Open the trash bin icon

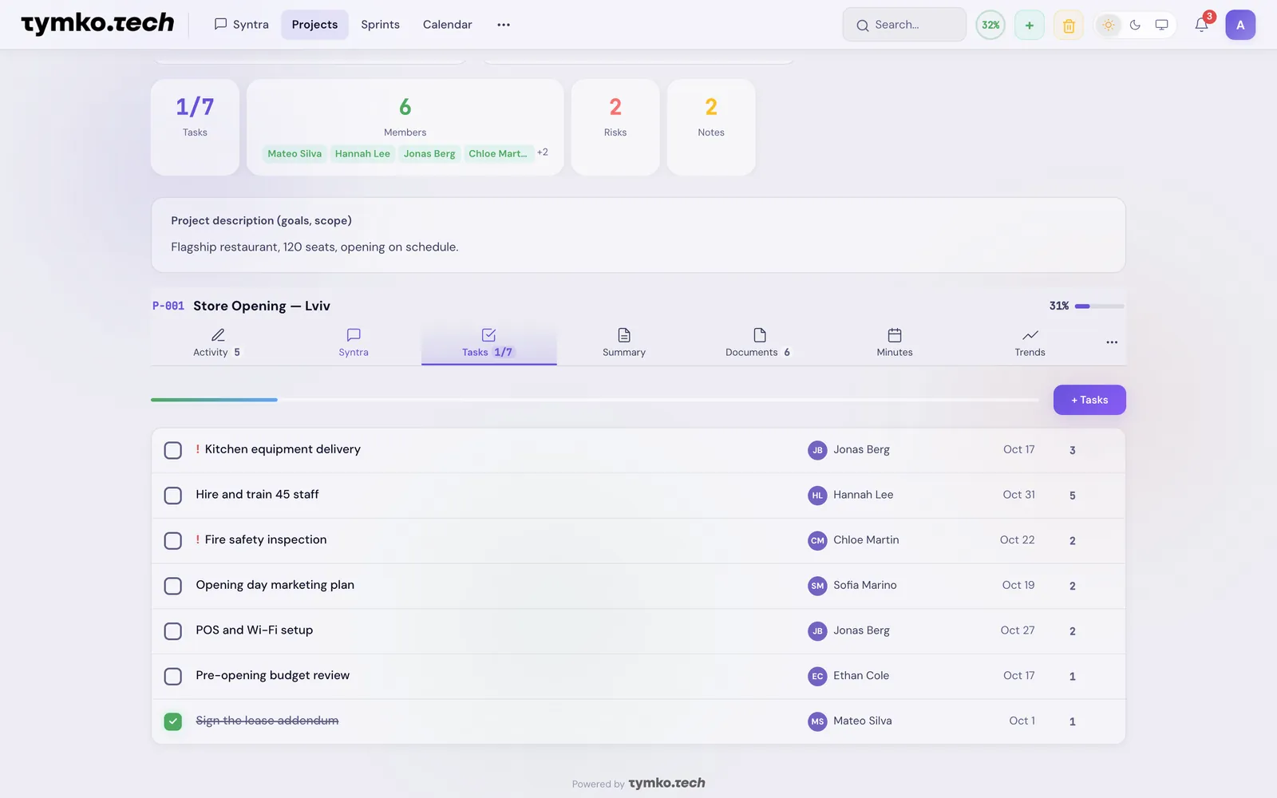pyautogui.click(x=1069, y=25)
